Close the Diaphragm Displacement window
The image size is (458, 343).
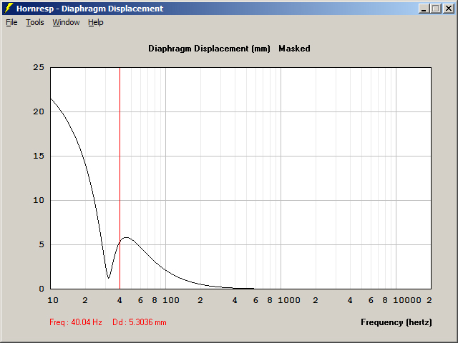(x=449, y=9)
